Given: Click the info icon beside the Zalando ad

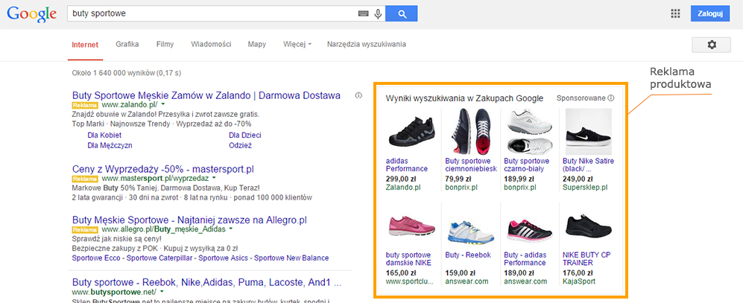Looking at the screenshot, I should [358, 95].
